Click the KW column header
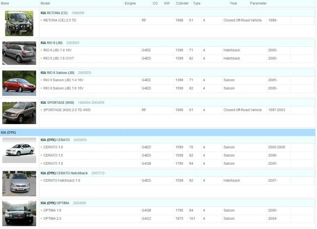The height and width of the screenshot is (229, 317). pyautogui.click(x=167, y=3)
